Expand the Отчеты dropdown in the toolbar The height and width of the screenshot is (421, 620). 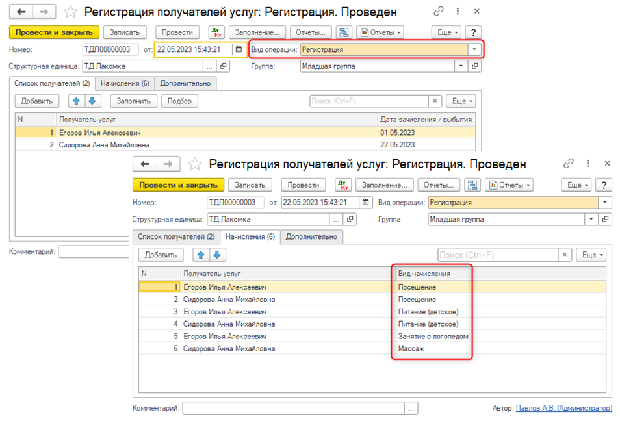click(510, 185)
